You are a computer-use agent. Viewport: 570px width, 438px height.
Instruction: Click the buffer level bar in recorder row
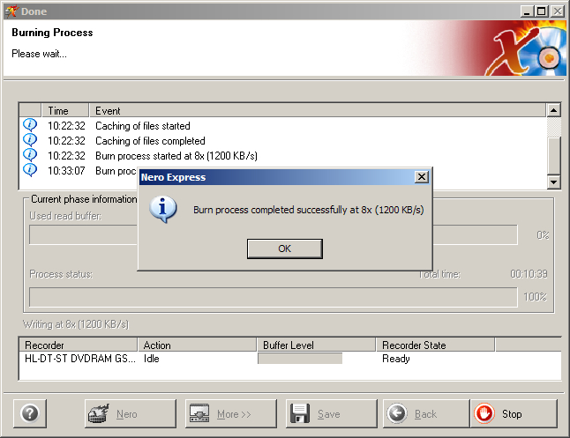tap(300, 359)
